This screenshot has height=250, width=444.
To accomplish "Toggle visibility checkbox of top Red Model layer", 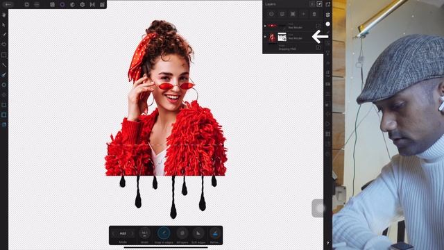I will pos(318,26).
